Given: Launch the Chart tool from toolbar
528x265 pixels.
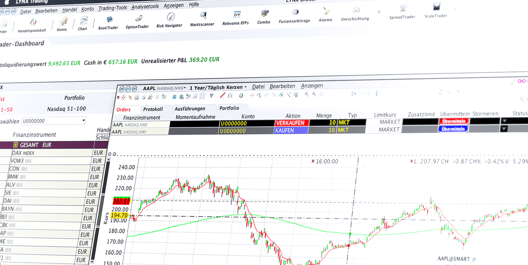Looking at the screenshot, I should coord(83,23).
